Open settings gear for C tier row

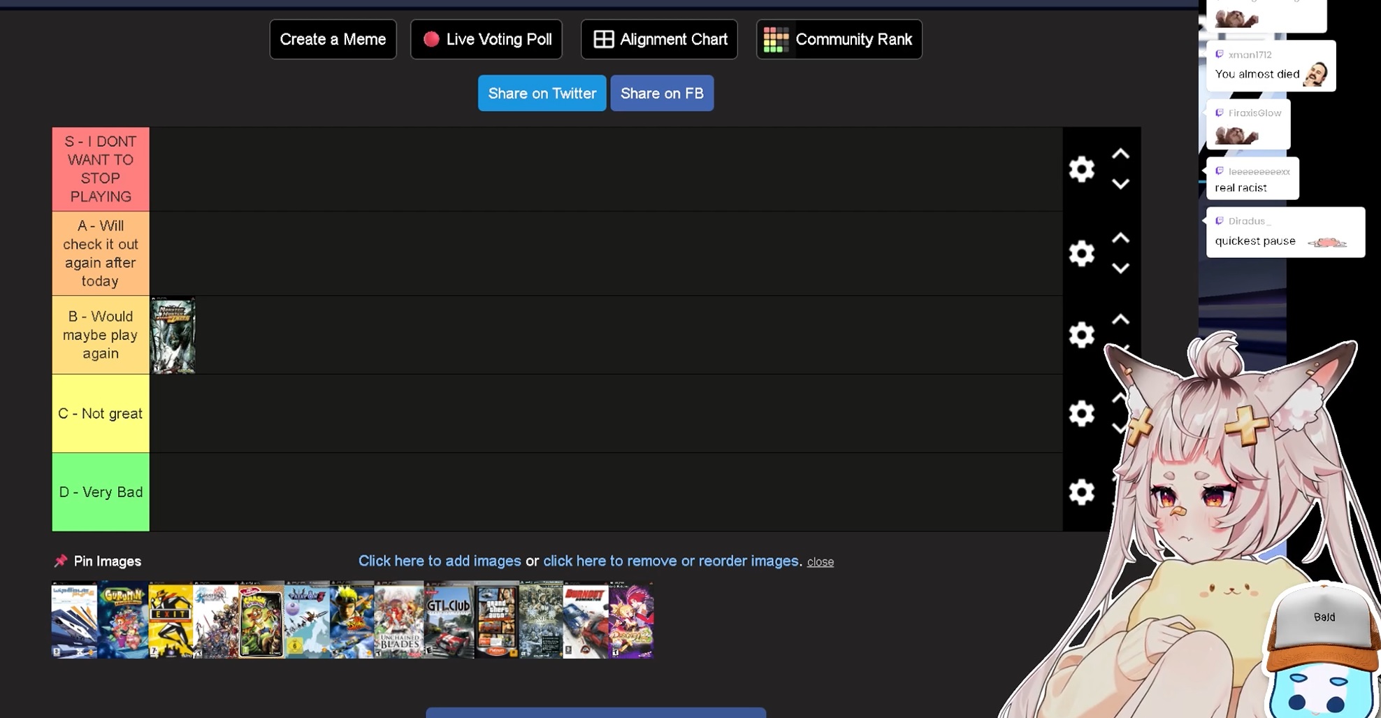(x=1081, y=413)
